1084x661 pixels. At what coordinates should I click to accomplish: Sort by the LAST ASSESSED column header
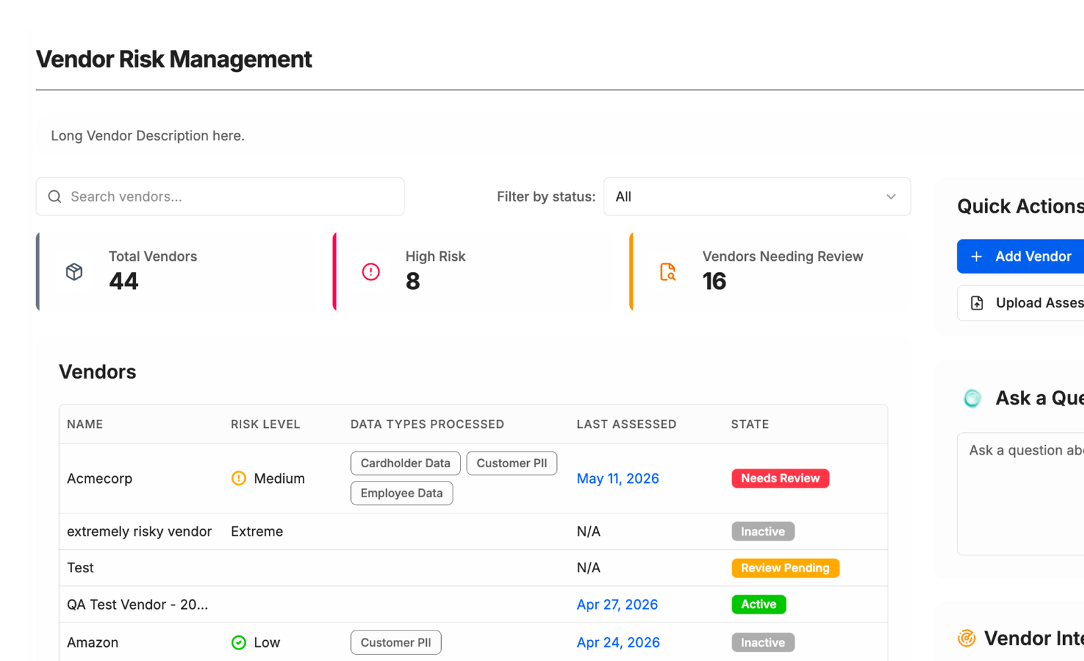627,424
